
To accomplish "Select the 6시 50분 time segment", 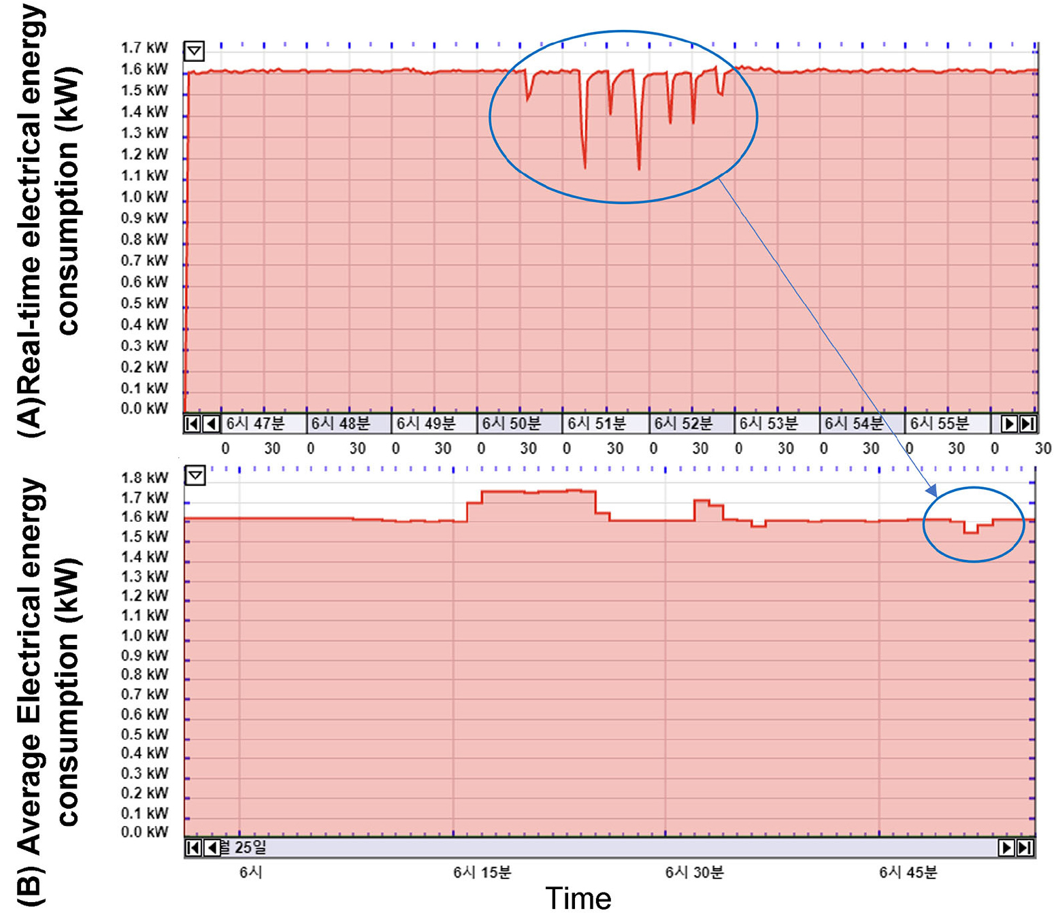I will click(x=519, y=424).
